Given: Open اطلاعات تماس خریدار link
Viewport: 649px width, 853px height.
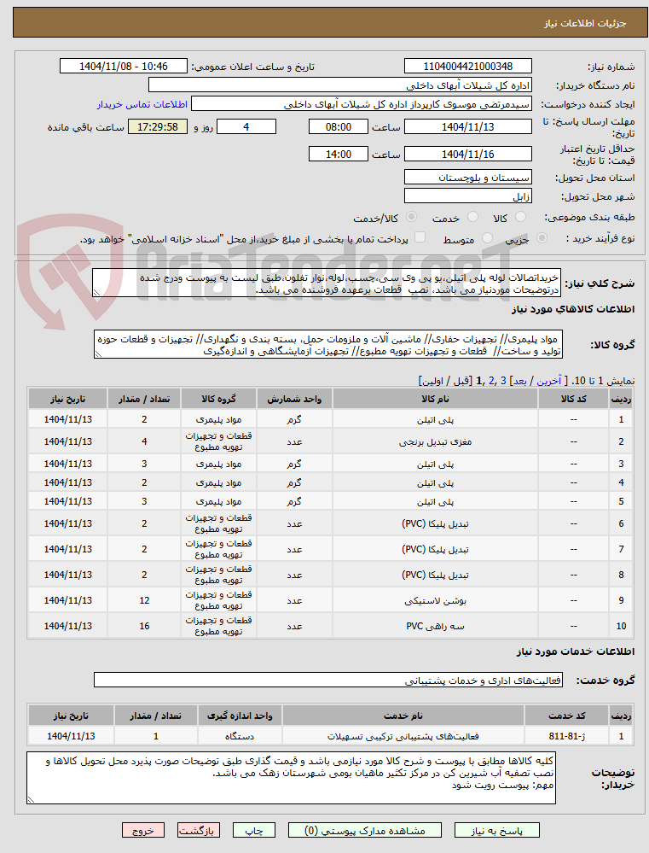Looking at the screenshot, I should (142, 104).
